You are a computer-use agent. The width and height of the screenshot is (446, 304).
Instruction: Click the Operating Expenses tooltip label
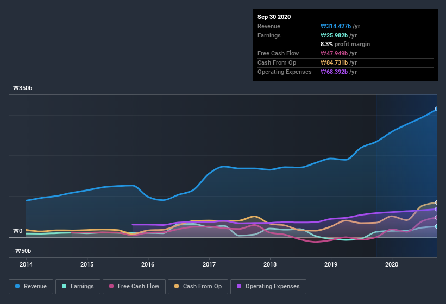coord(285,72)
